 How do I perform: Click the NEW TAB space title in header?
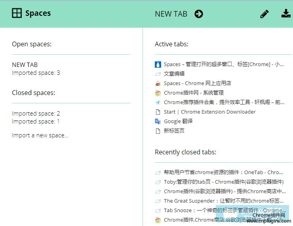tap(171, 14)
